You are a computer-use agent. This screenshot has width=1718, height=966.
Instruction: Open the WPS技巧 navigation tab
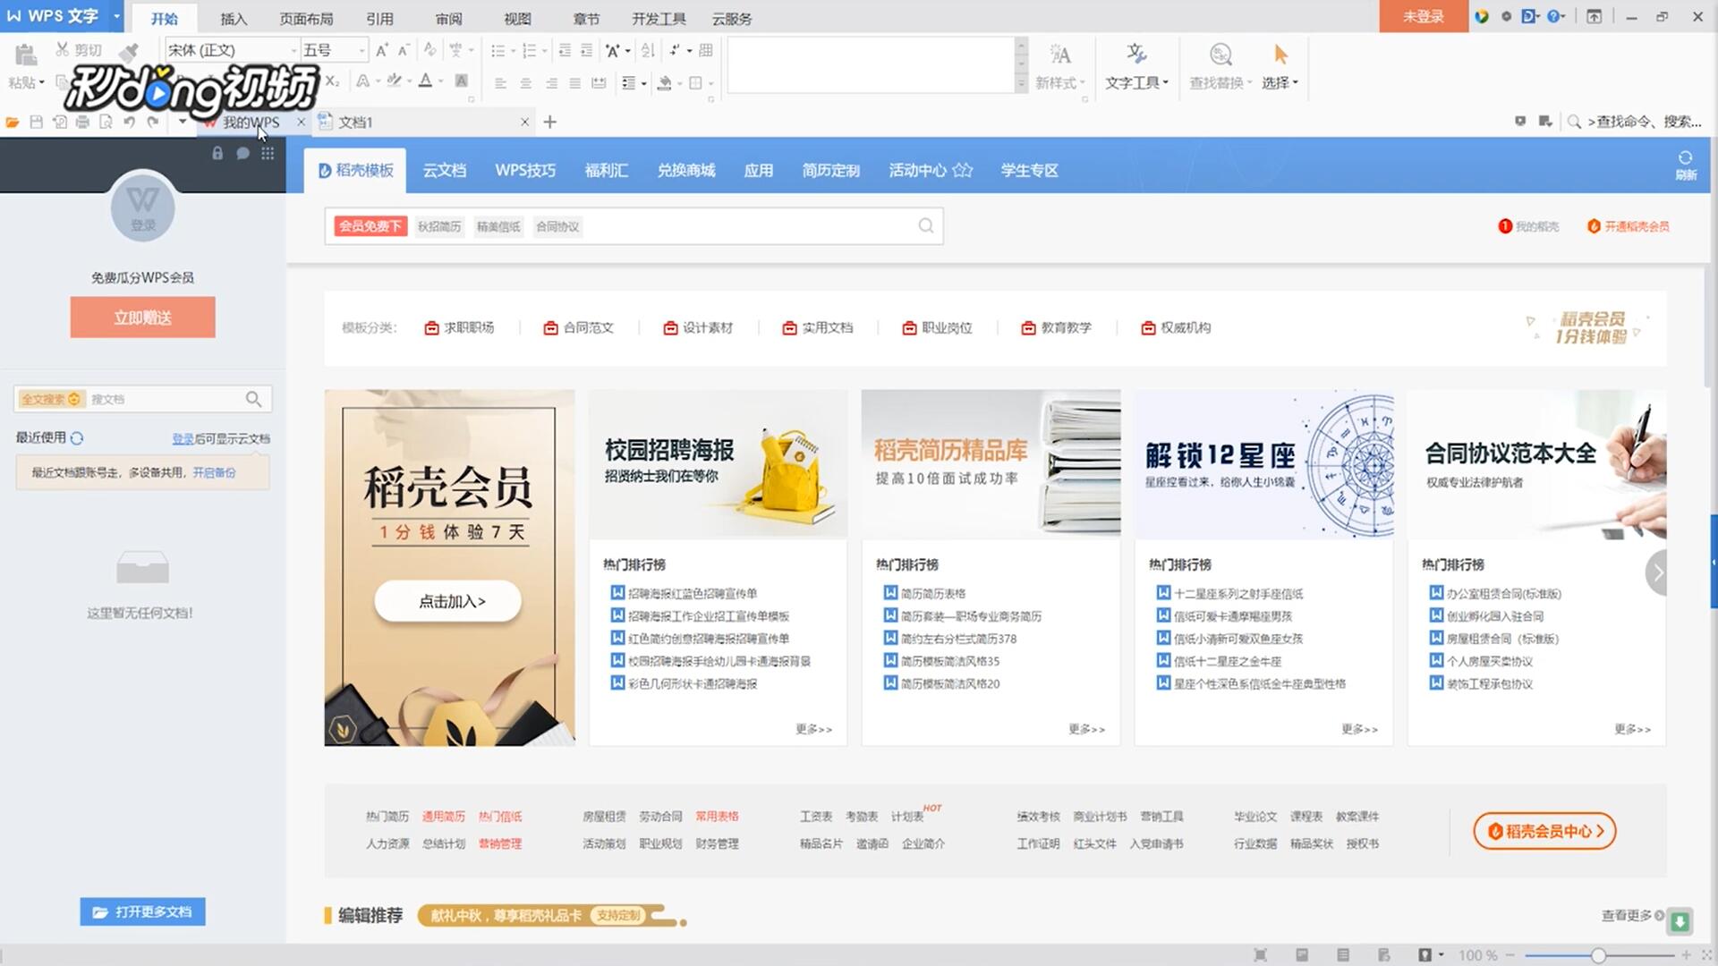click(x=525, y=170)
